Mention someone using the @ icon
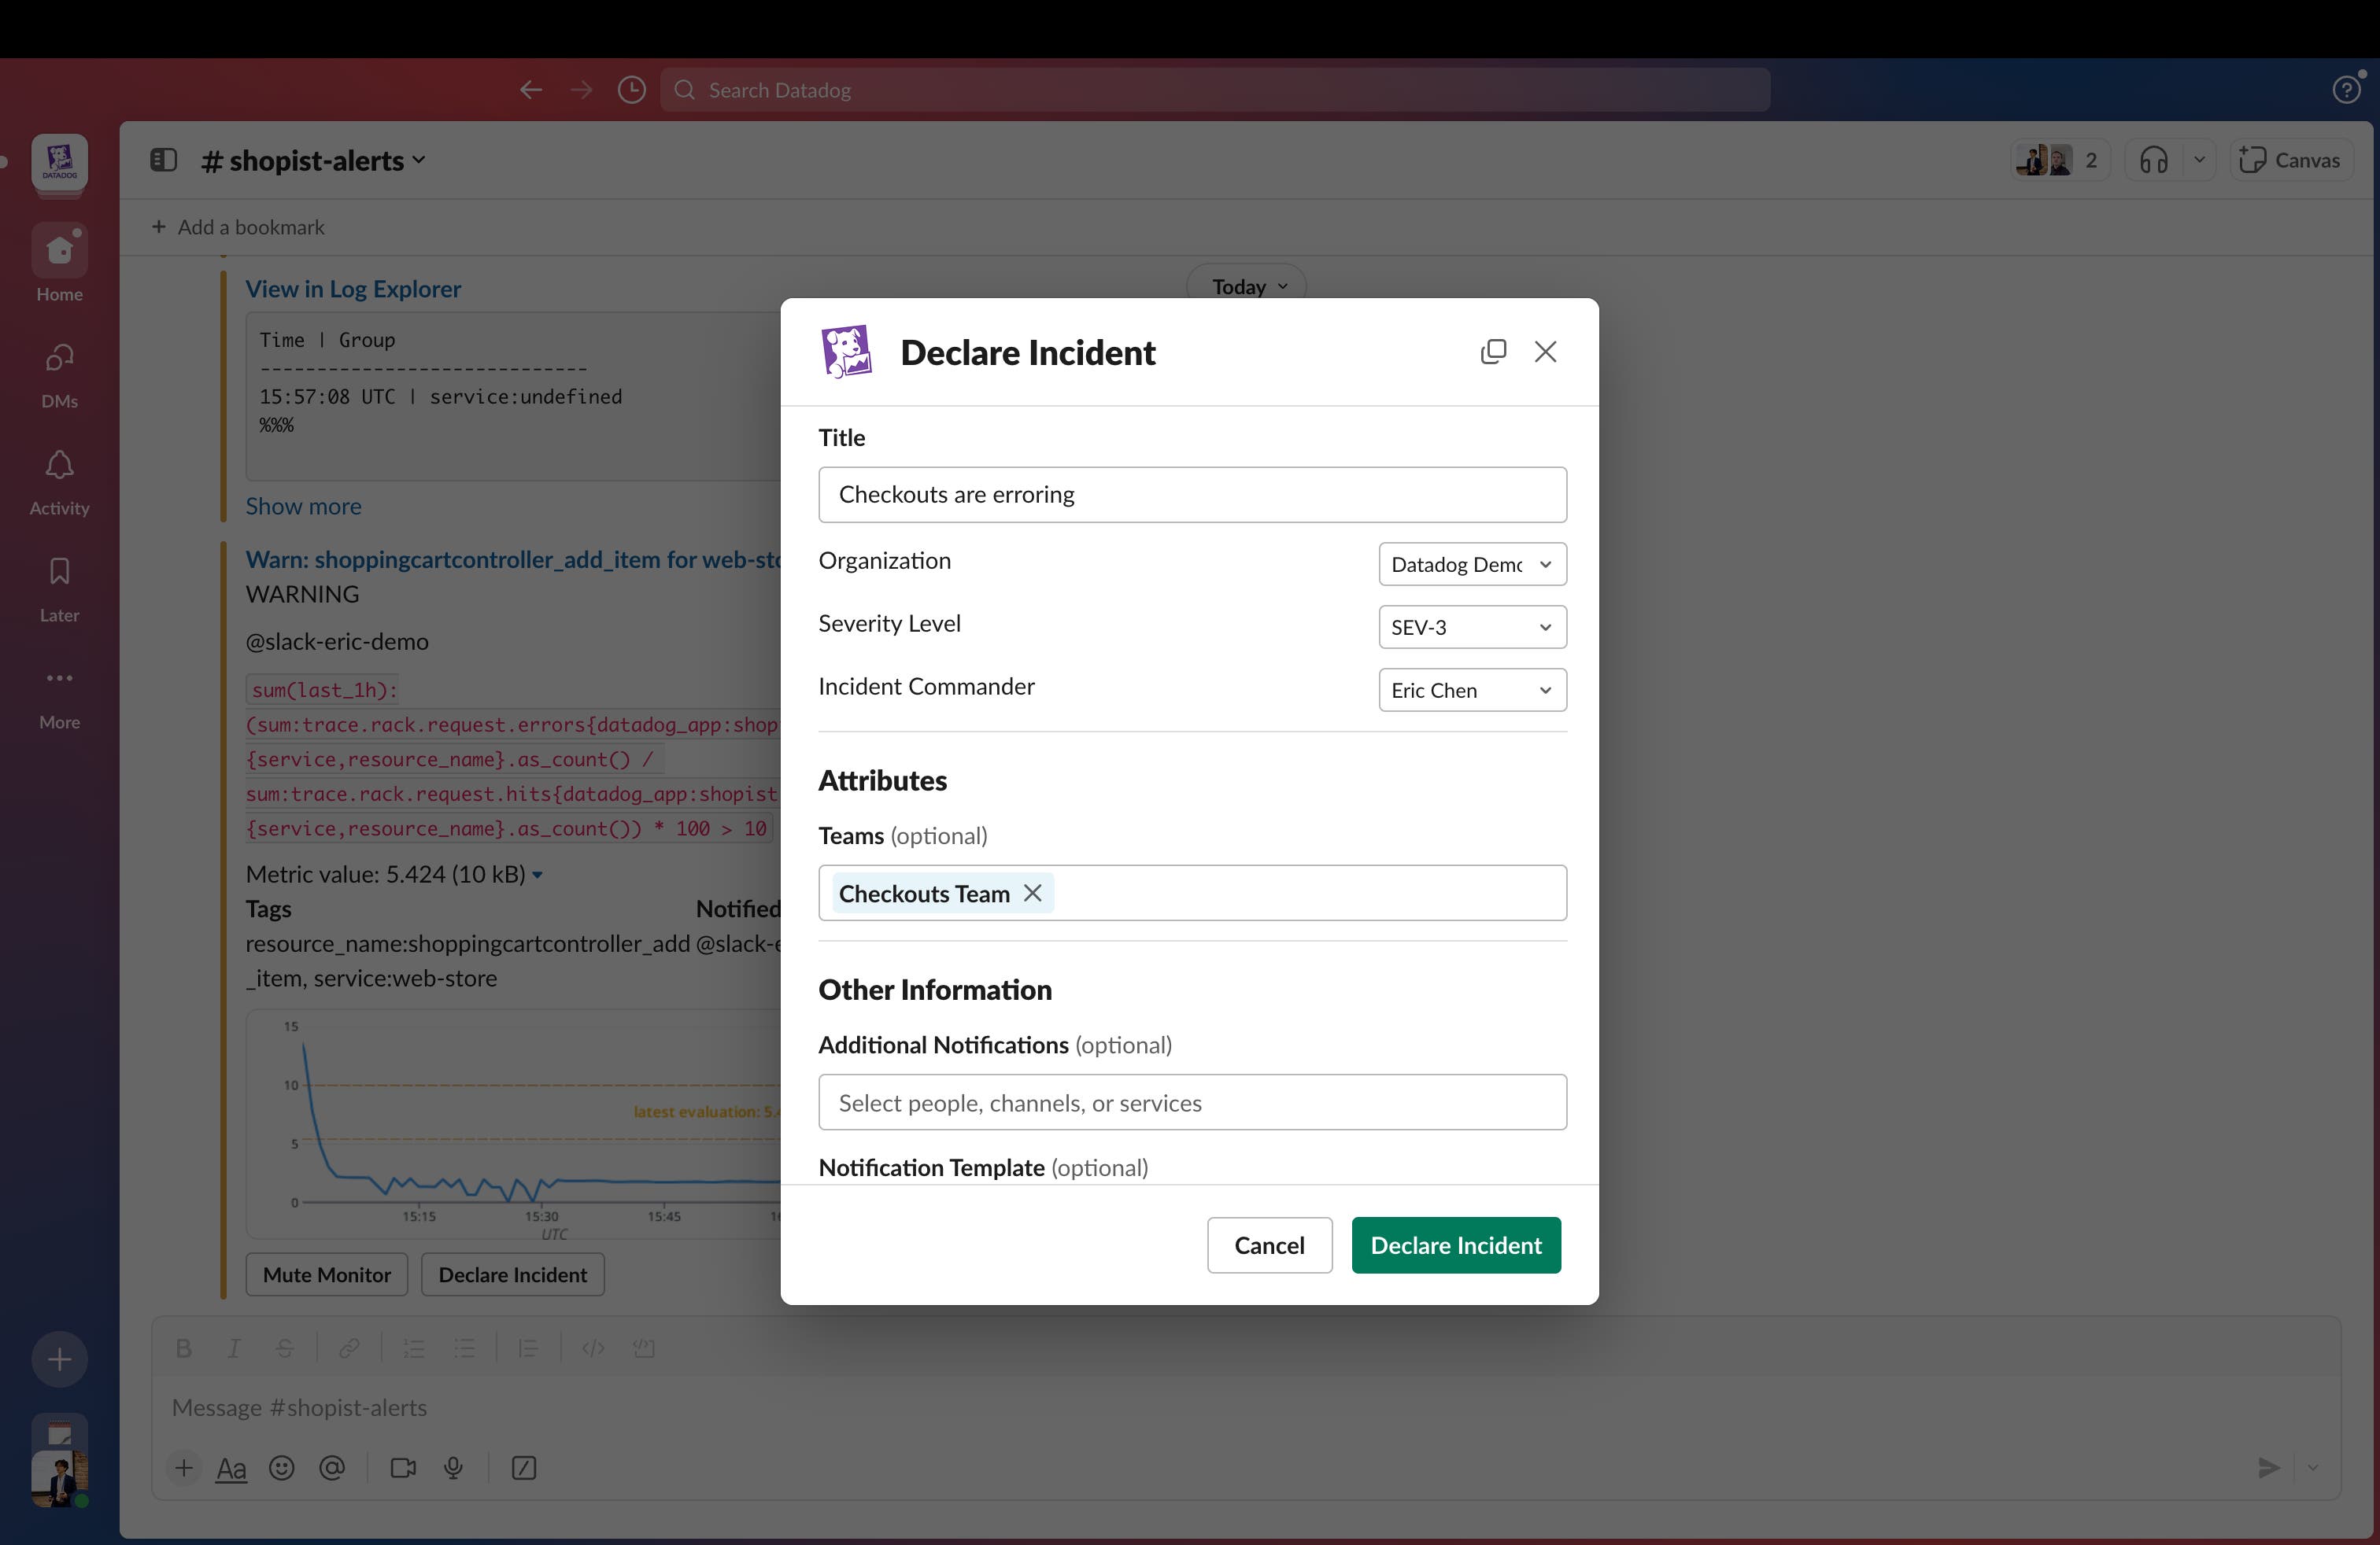This screenshot has height=1545, width=2380. point(332,1468)
